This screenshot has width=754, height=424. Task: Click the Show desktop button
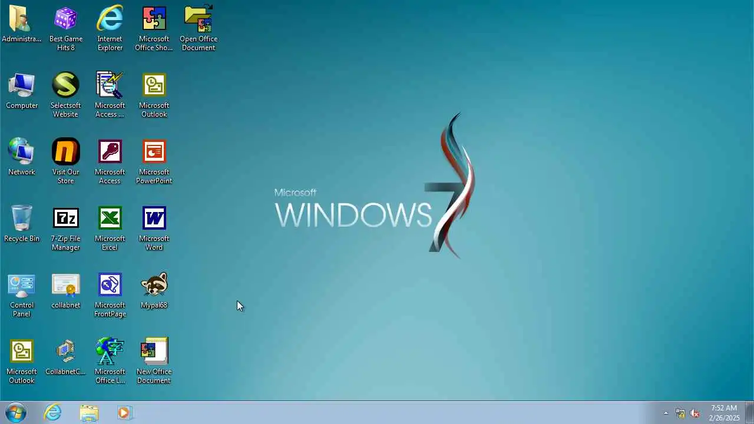coord(750,413)
